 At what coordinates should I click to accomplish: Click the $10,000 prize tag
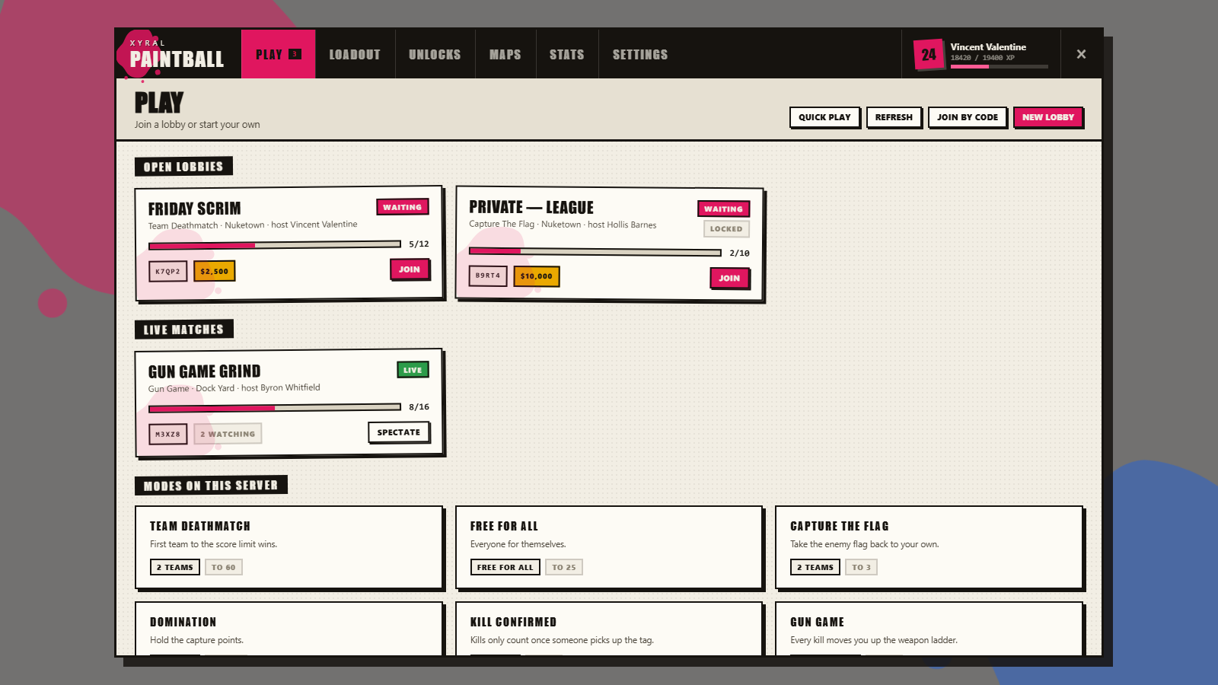click(537, 276)
